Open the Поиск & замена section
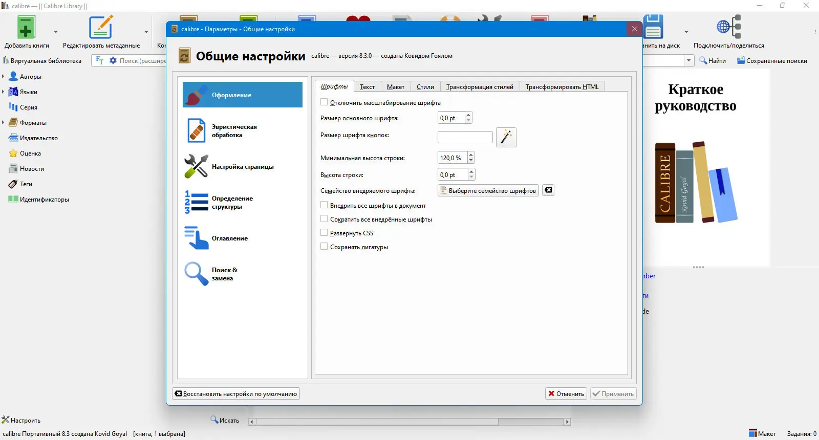The image size is (819, 440). click(243, 274)
